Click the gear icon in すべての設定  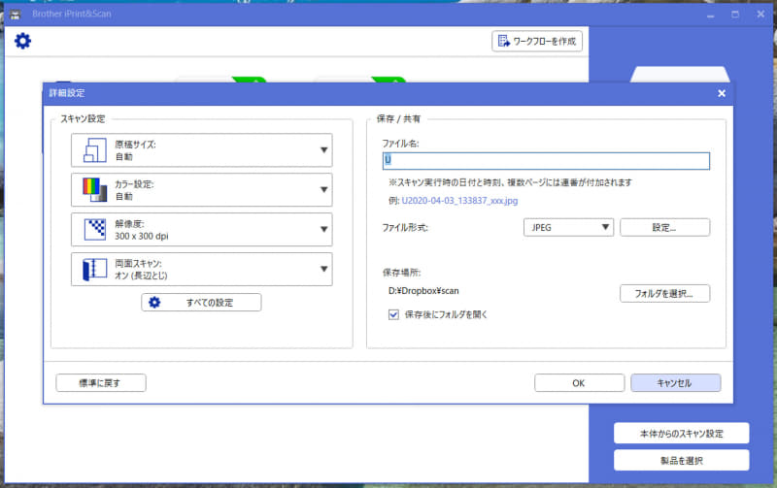(x=154, y=303)
